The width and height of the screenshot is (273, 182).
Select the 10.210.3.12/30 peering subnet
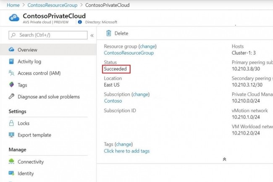[x=247, y=85]
